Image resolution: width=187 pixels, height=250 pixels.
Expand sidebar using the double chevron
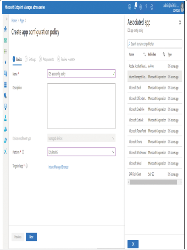coord(7,19)
